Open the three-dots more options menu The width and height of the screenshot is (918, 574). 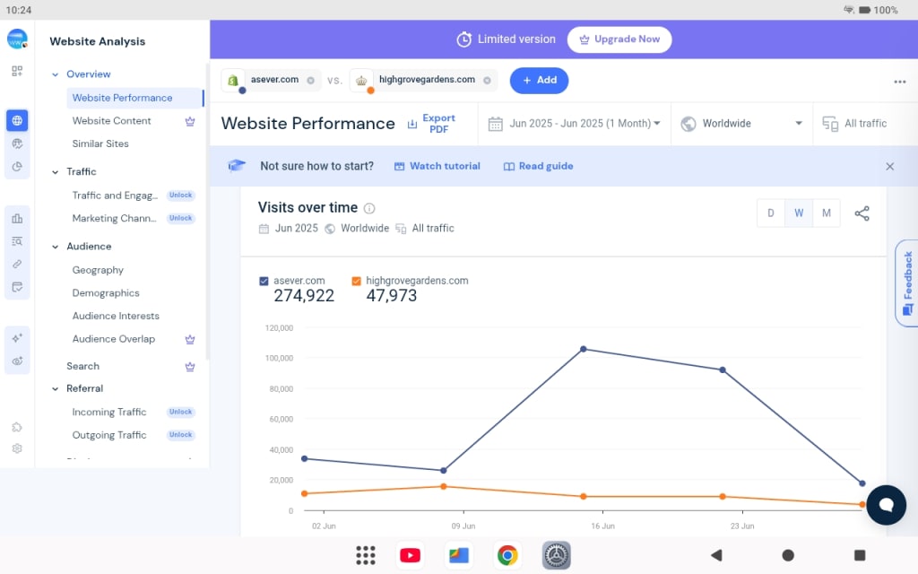900,82
